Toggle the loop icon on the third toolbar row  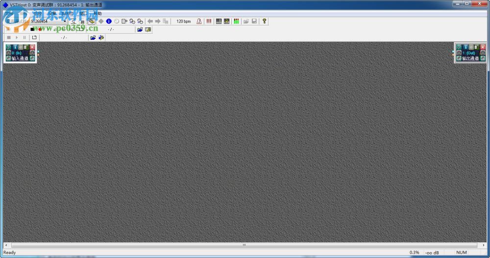click(x=34, y=38)
